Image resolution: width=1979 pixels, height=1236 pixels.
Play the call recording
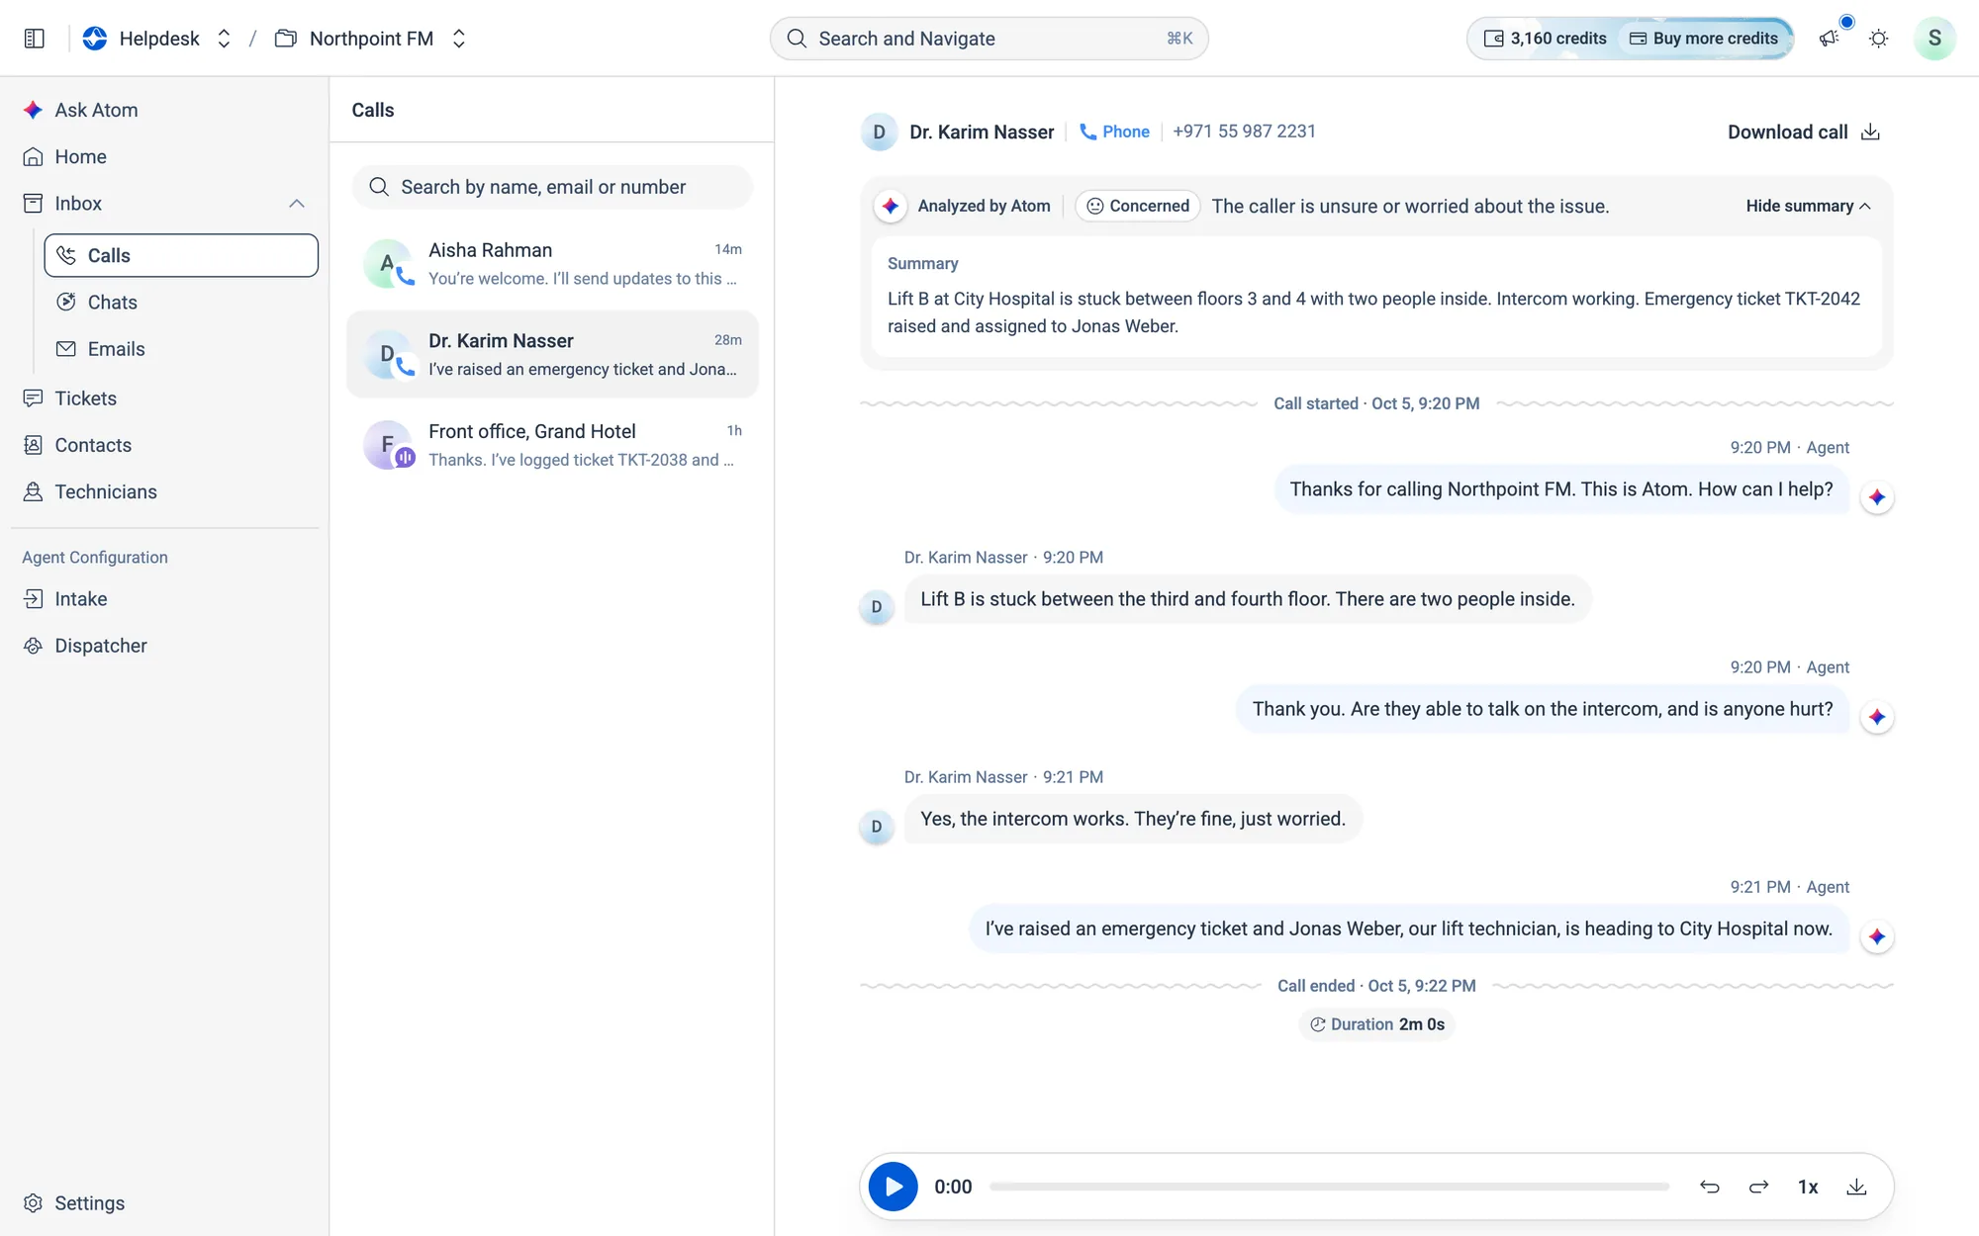pos(893,1187)
